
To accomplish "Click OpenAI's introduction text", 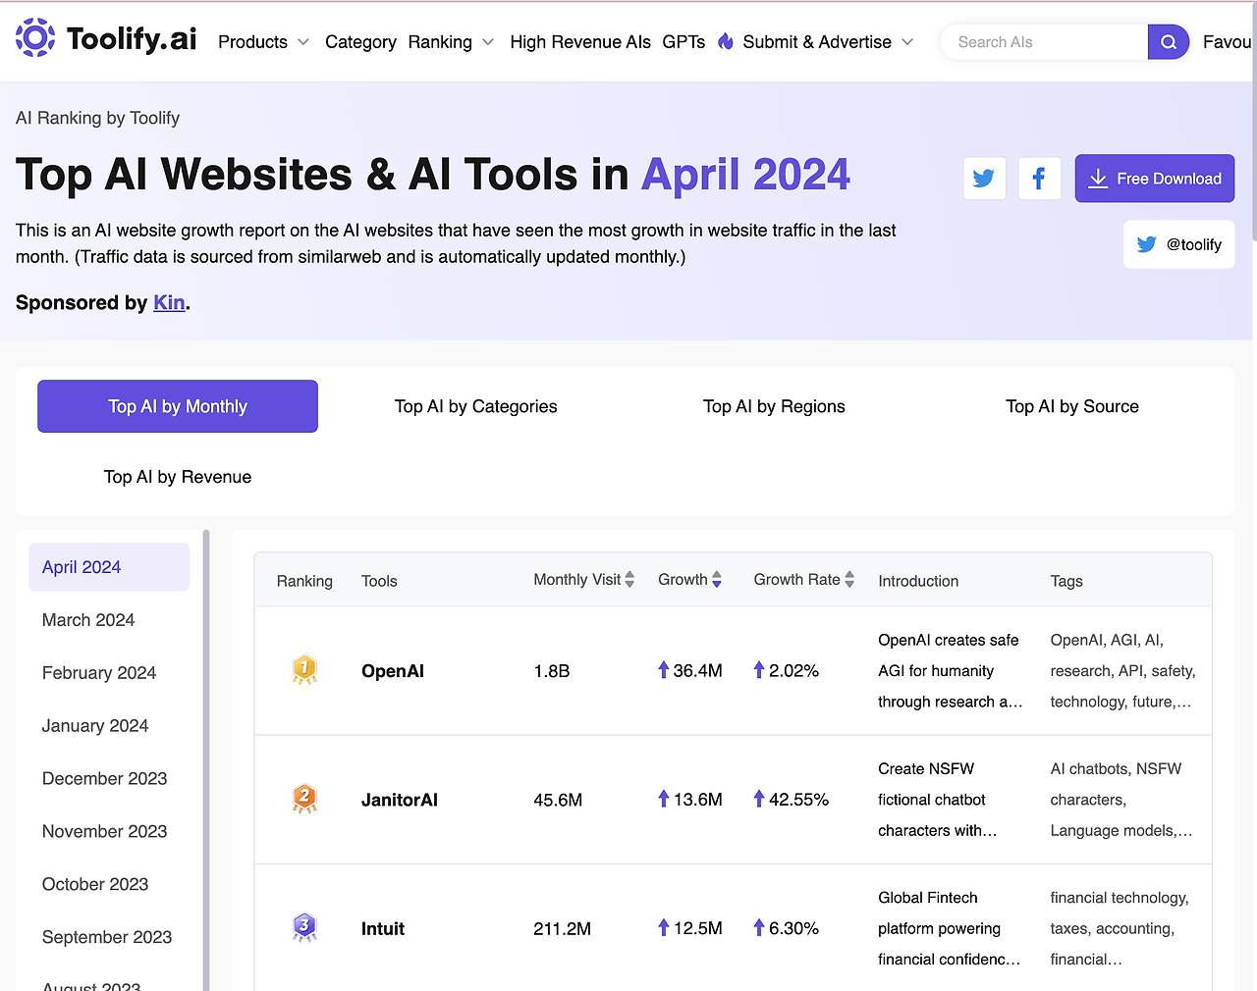I will (x=950, y=671).
